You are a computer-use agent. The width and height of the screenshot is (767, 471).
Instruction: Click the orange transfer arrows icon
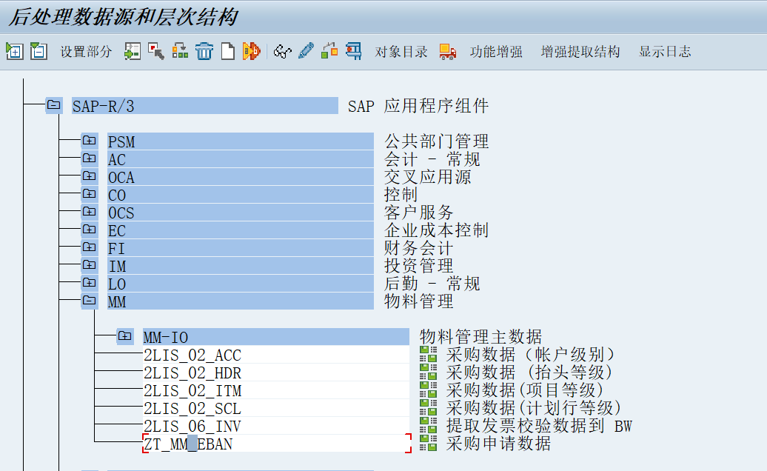click(x=252, y=51)
